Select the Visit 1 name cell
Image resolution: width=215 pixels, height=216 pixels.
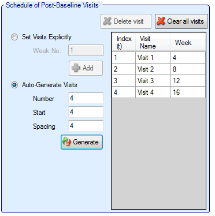(153, 58)
